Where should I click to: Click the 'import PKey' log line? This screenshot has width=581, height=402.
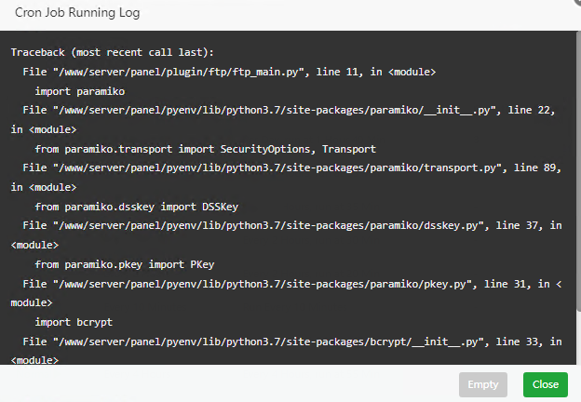(124, 264)
